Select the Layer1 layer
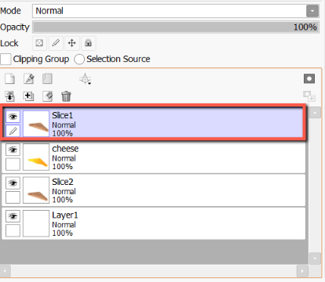 (x=154, y=223)
